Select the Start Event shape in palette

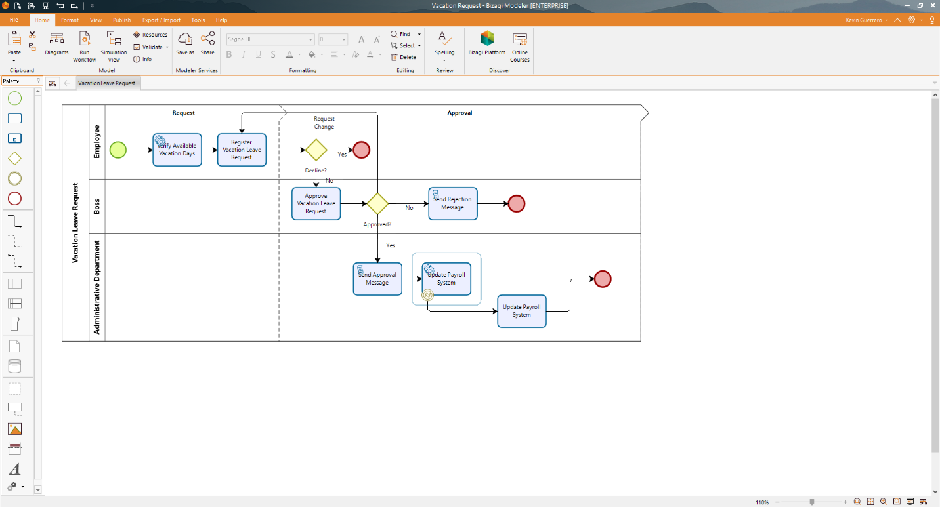tap(14, 98)
